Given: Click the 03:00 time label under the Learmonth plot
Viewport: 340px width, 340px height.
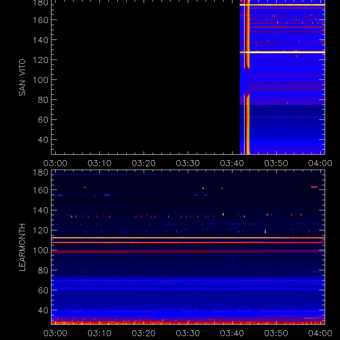Looking at the screenshot, I should (55, 333).
